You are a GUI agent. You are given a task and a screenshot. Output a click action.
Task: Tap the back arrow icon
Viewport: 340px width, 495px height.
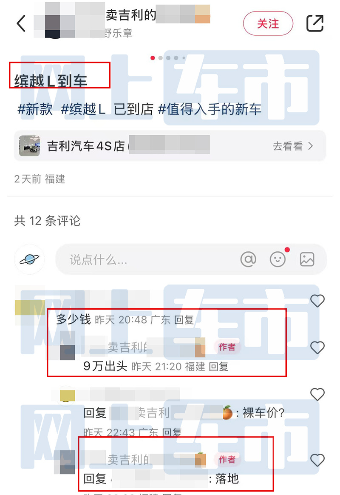pos(21,24)
